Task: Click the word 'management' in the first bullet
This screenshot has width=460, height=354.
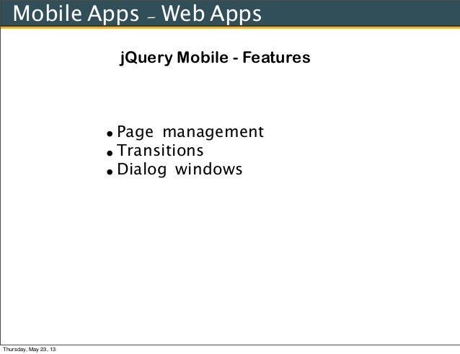Action: click(x=213, y=132)
